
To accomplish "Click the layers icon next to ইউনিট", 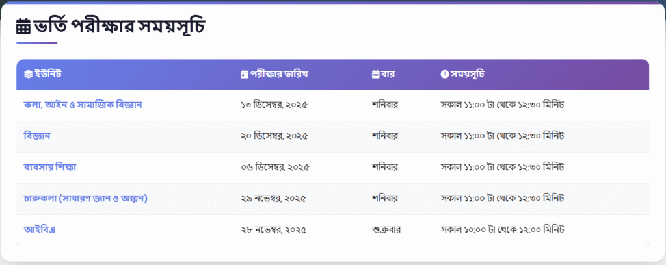I will [28, 75].
